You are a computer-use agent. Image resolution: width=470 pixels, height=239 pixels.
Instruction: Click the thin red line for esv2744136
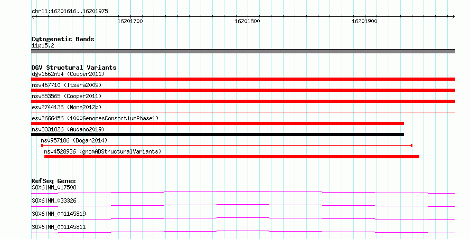click(x=243, y=112)
